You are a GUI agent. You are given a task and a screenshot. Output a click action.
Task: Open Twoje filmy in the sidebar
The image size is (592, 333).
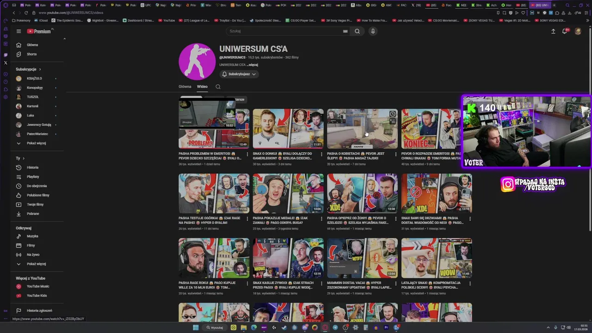coord(35,204)
